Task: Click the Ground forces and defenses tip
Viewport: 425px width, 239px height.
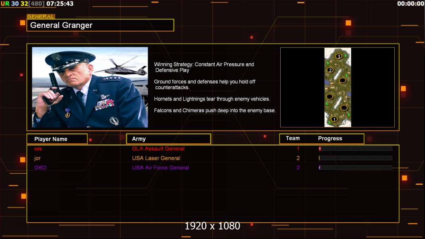Action: point(205,84)
